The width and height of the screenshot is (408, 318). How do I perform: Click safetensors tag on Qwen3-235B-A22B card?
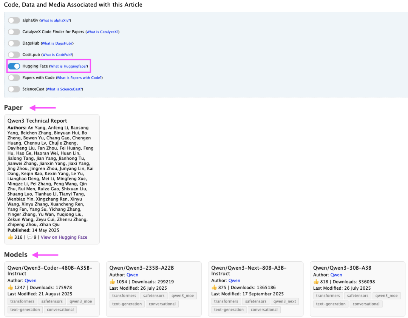(x=154, y=296)
